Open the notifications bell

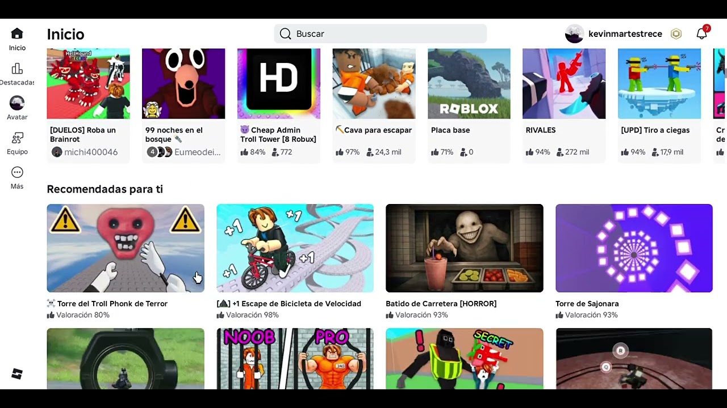click(x=702, y=33)
